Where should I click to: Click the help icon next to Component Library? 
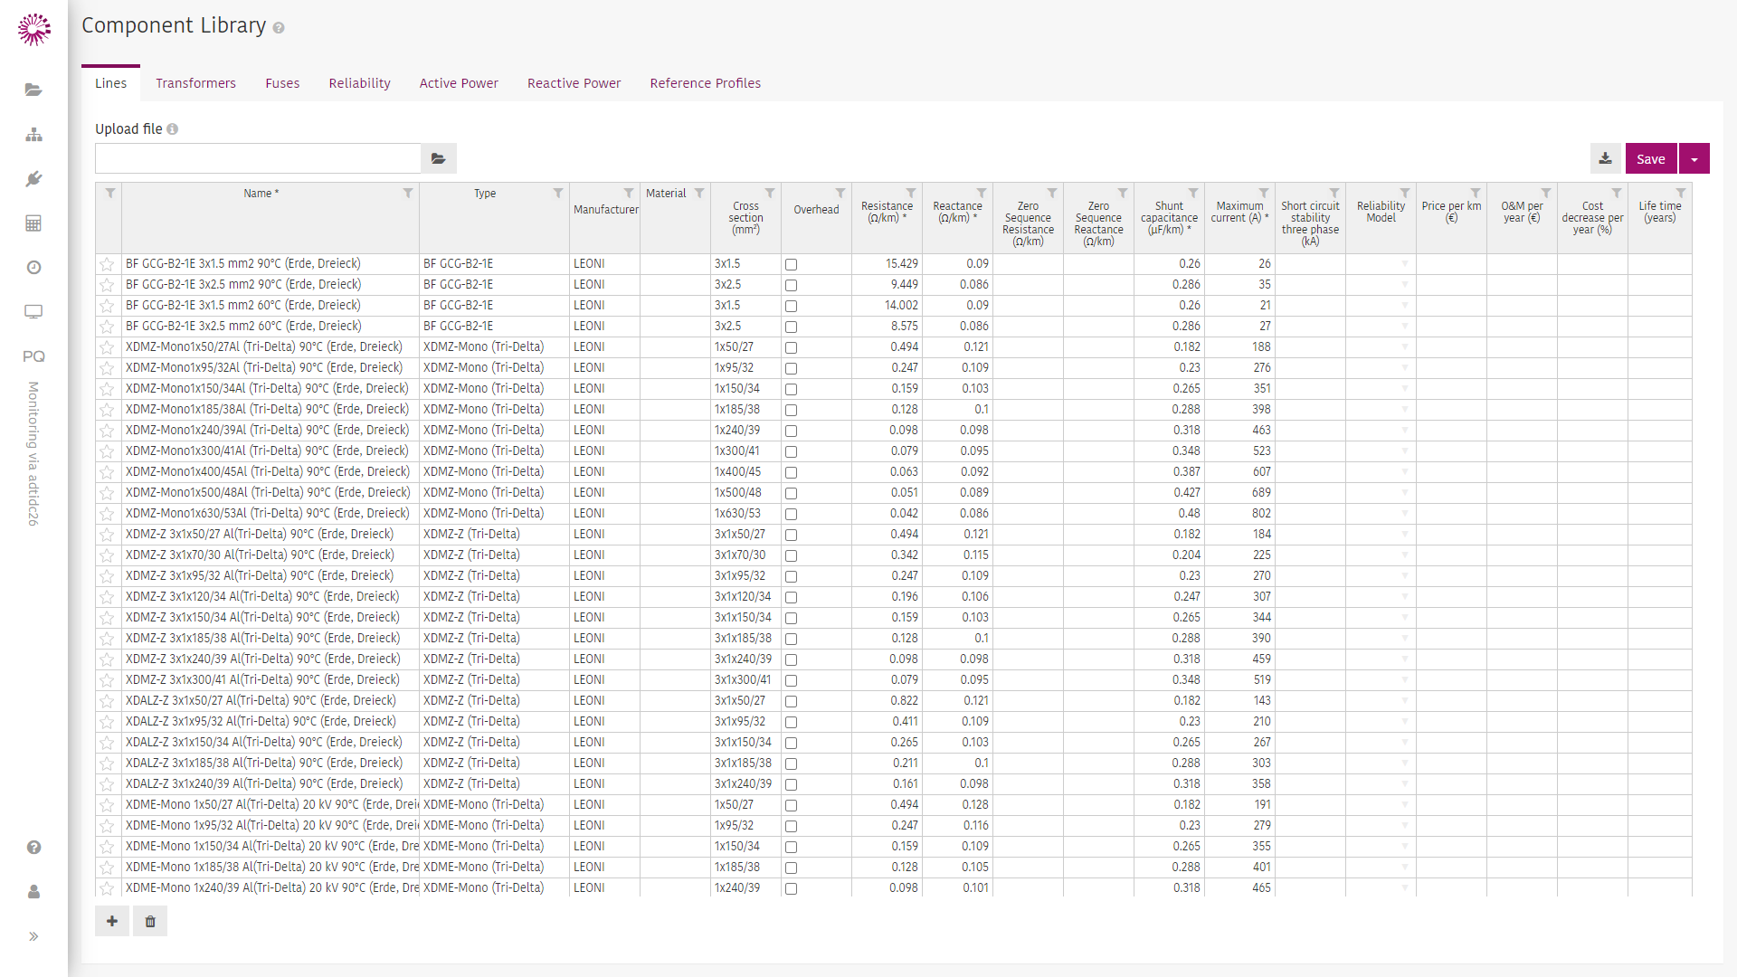tap(279, 28)
